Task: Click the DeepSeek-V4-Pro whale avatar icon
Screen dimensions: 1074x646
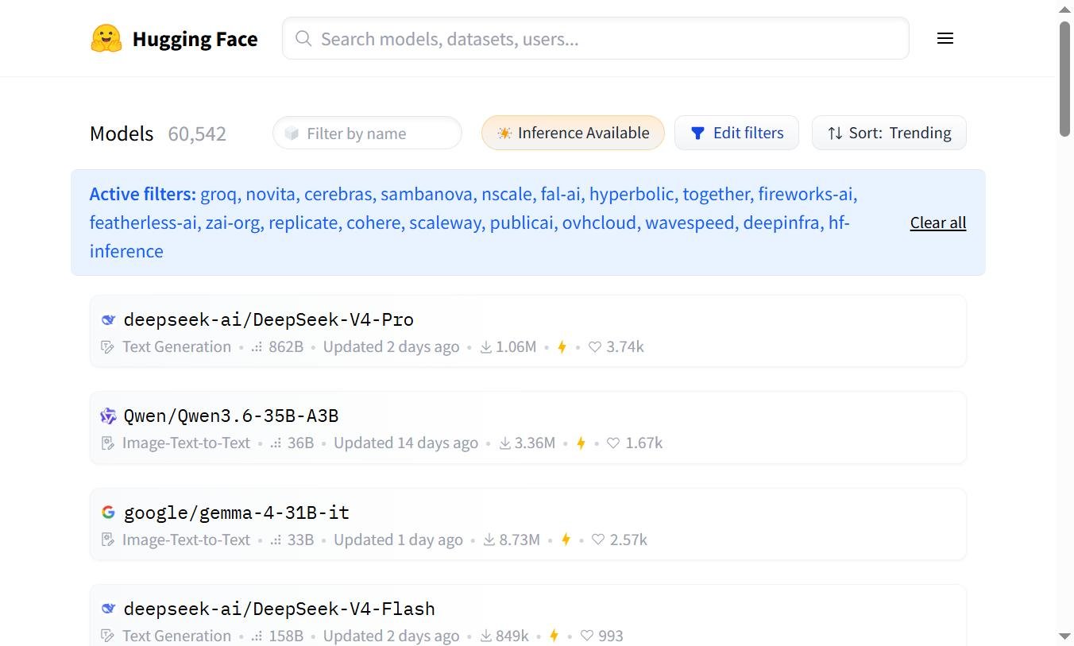Action: pyautogui.click(x=109, y=320)
